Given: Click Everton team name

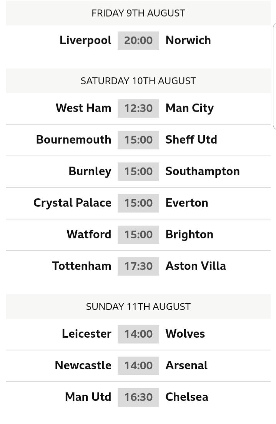Looking at the screenshot, I should (187, 203).
